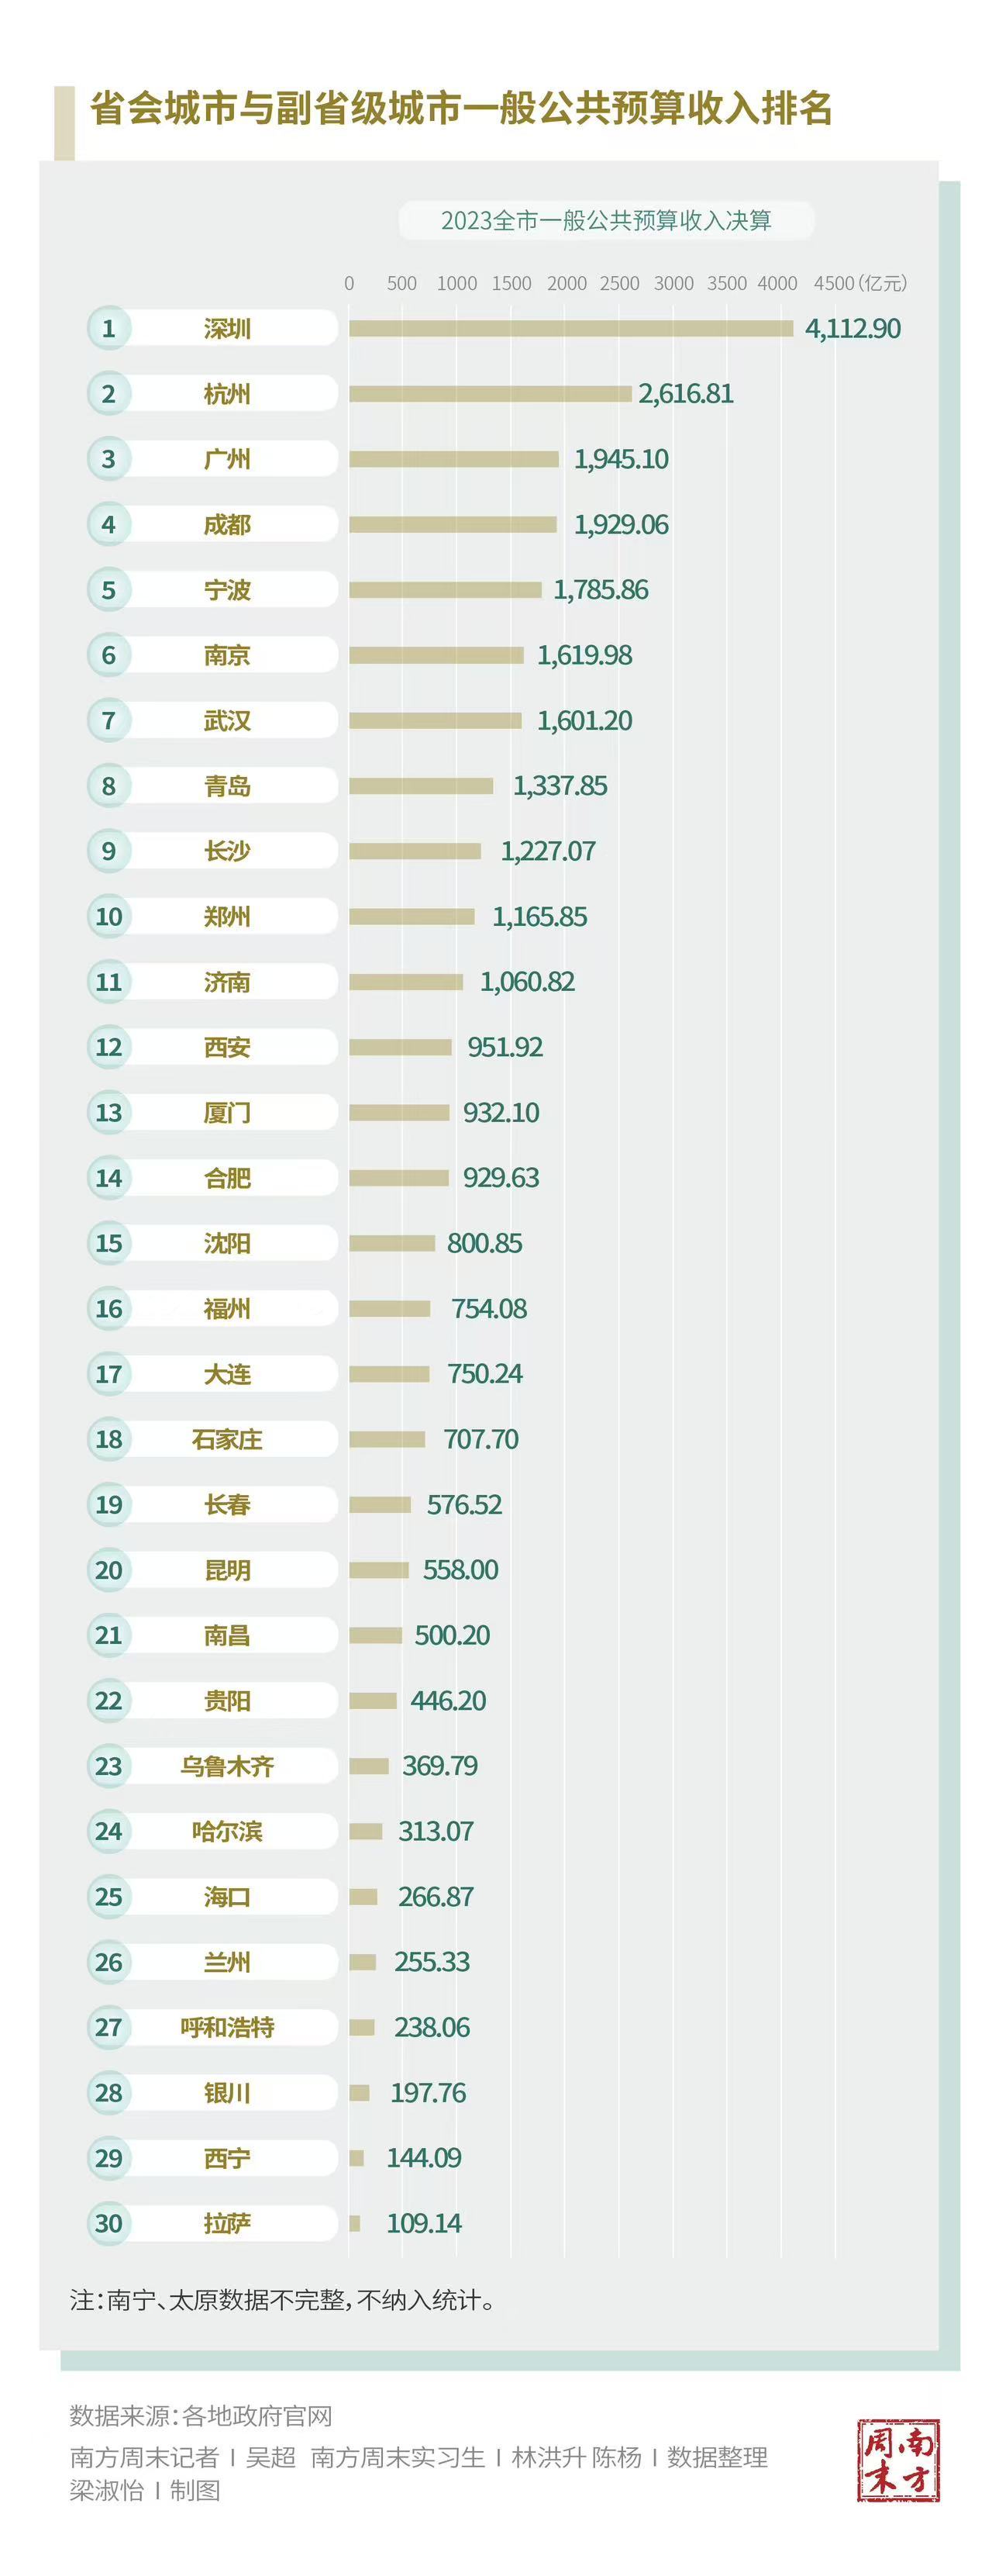Select the 乌鲁木齐 city label
This screenshot has height=2576, width=992.
click(x=227, y=1766)
